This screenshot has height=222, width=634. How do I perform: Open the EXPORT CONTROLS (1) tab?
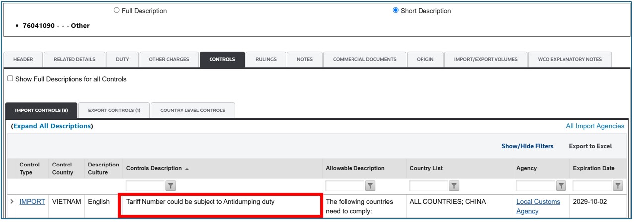click(x=114, y=110)
